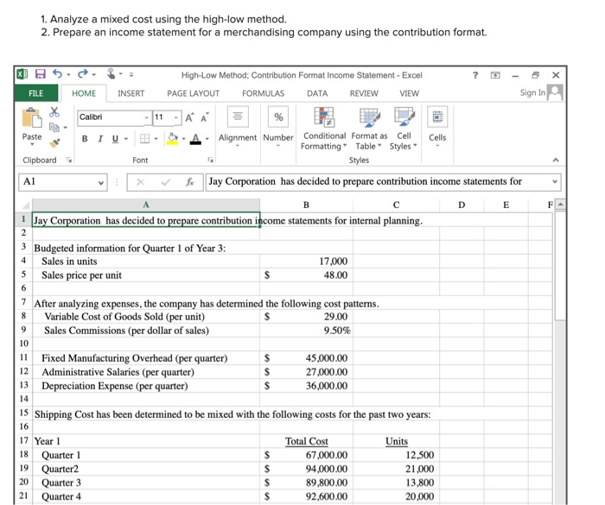Open the font size 11 dropdown
The height and width of the screenshot is (505, 605).
click(x=176, y=117)
